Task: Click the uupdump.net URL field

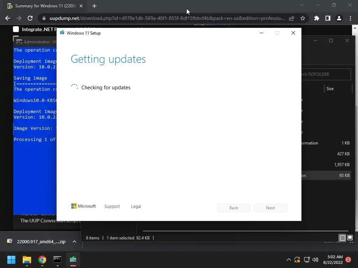Action: (x=167, y=18)
